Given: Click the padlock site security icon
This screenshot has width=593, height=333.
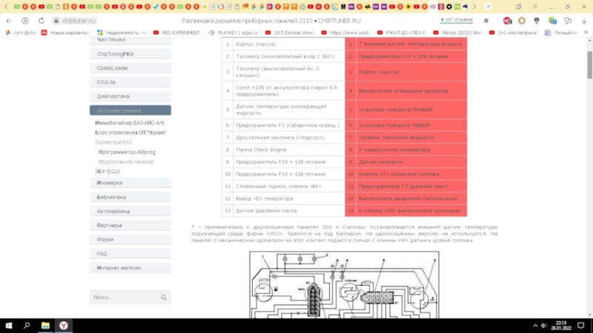Looking at the screenshot, I should point(56,21).
